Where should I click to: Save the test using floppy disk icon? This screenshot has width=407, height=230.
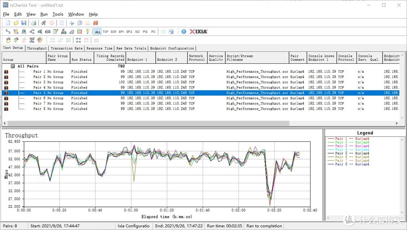click(x=24, y=23)
